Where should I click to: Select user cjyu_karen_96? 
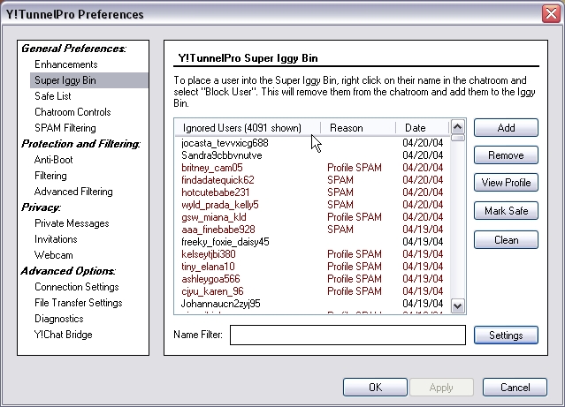point(212,291)
